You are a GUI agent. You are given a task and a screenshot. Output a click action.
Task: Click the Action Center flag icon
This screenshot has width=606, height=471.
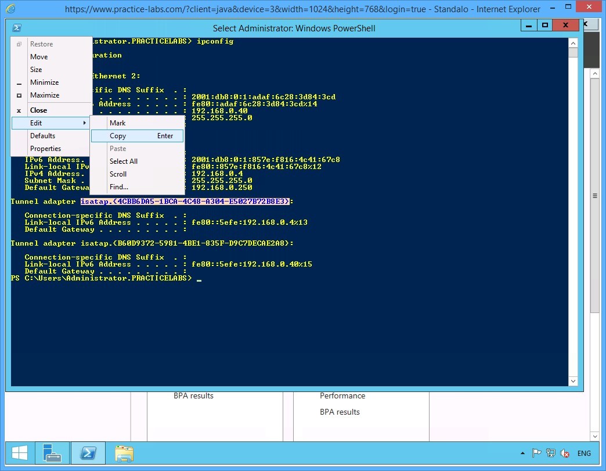pyautogui.click(x=537, y=454)
